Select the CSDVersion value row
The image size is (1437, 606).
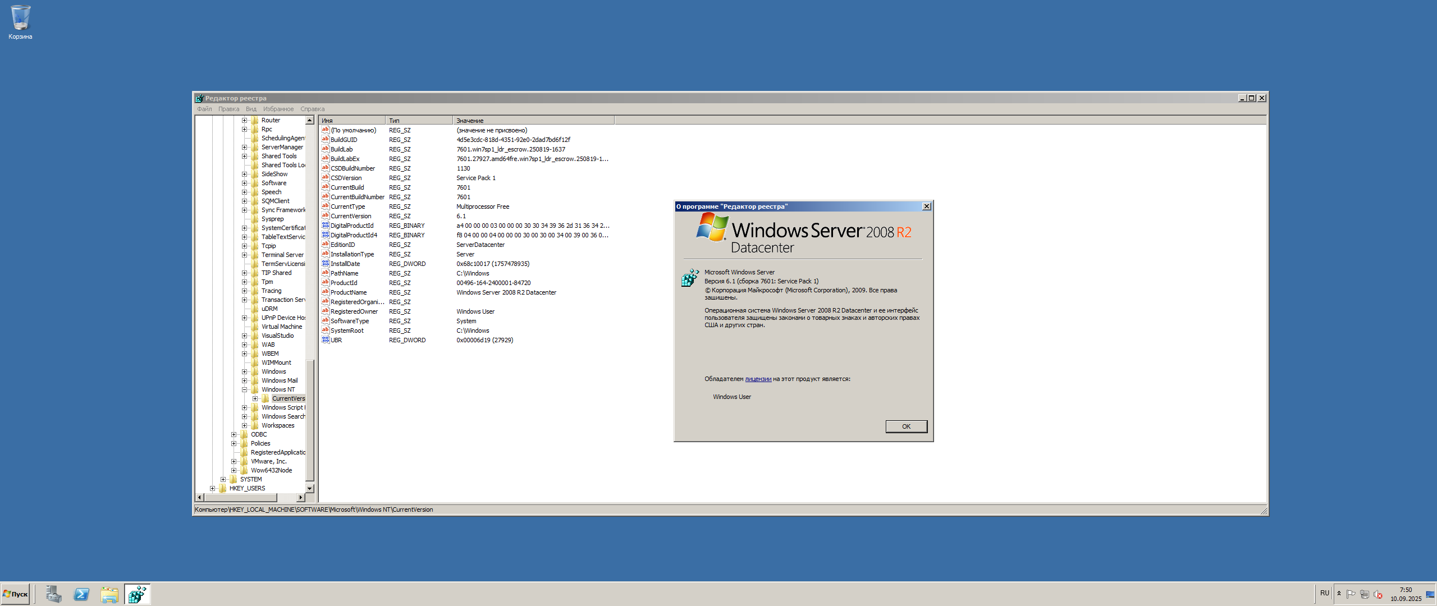coord(466,178)
